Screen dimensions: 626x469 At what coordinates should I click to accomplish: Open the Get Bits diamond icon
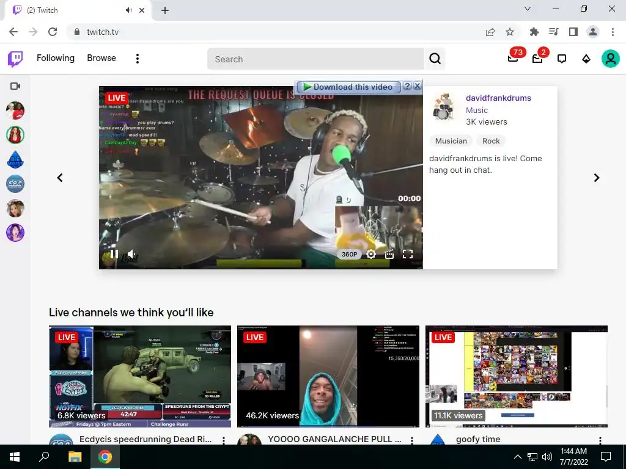click(x=586, y=59)
